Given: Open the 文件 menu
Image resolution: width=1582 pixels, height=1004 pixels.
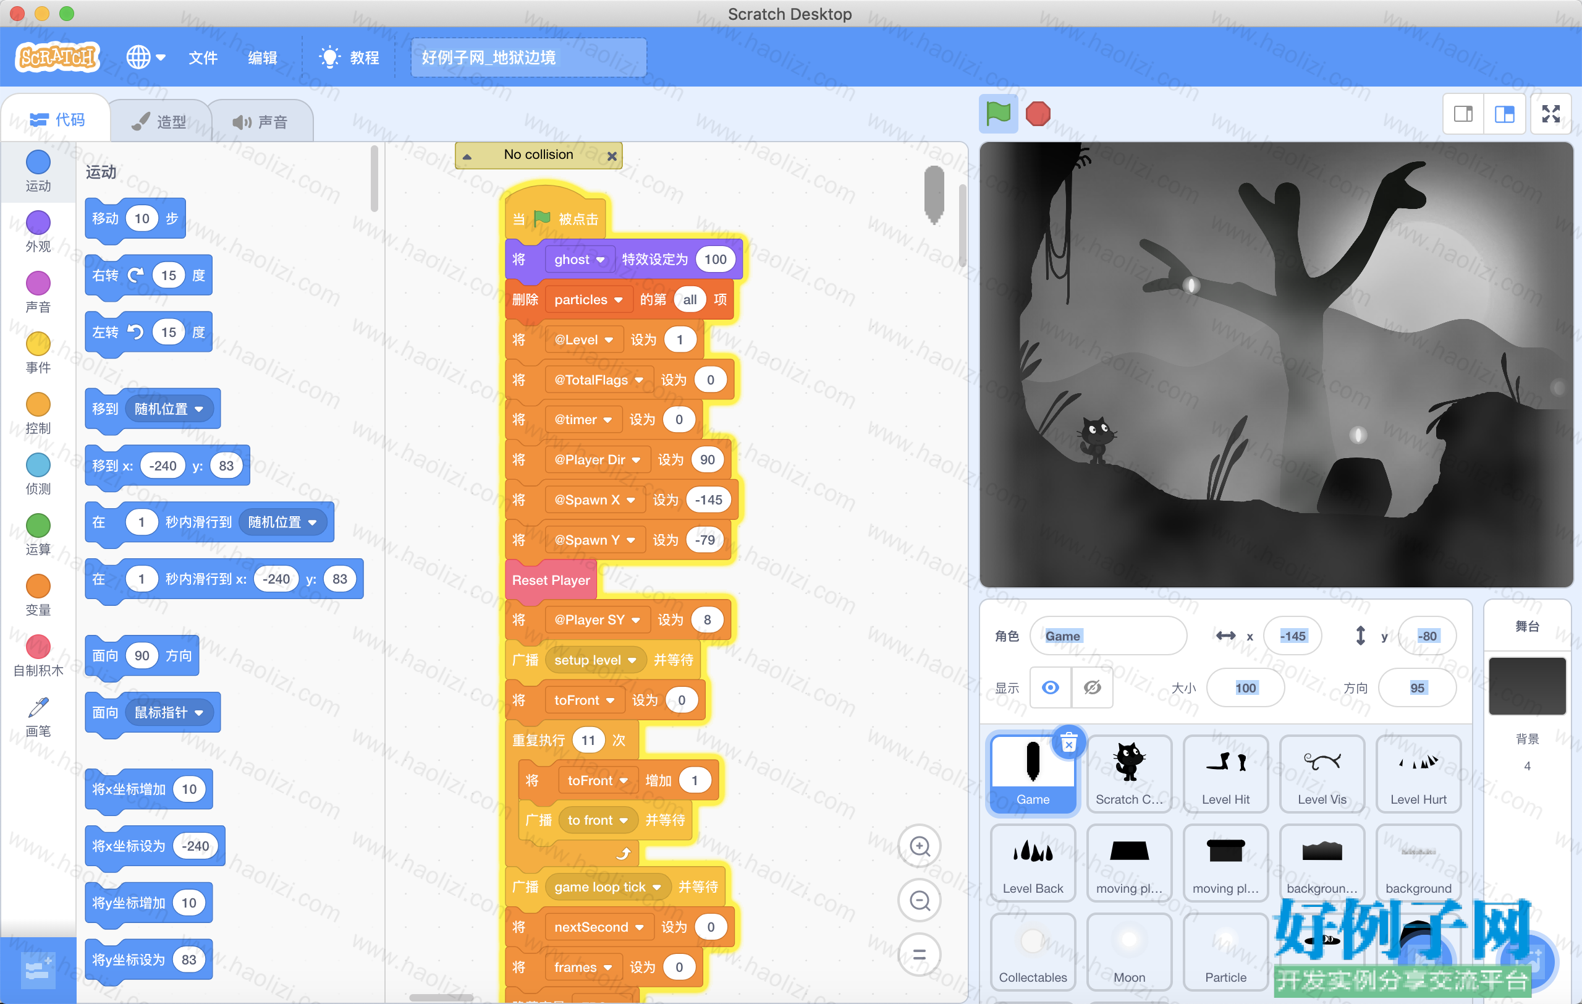Looking at the screenshot, I should 203,58.
